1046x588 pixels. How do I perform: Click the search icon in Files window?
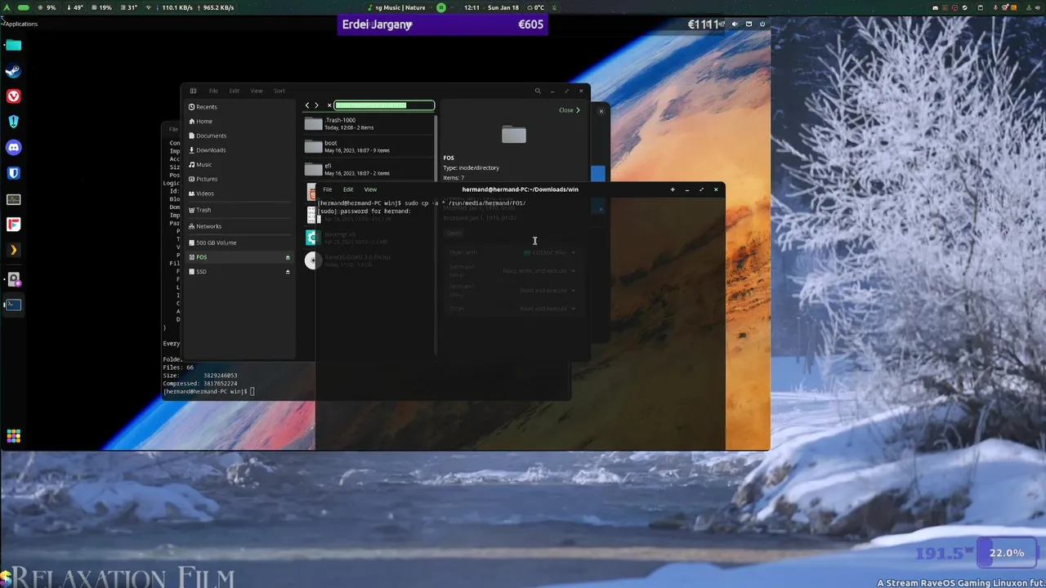coord(538,91)
